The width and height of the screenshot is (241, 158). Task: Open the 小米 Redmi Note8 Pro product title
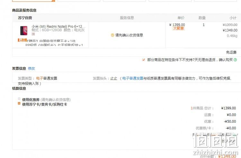click(x=58, y=26)
